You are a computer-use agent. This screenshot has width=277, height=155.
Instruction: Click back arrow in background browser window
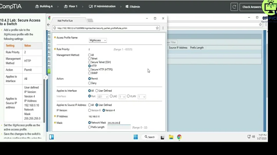pos(48,25)
